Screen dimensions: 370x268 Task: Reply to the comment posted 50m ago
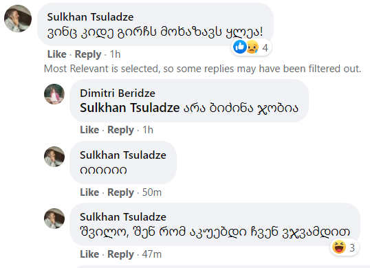point(120,192)
